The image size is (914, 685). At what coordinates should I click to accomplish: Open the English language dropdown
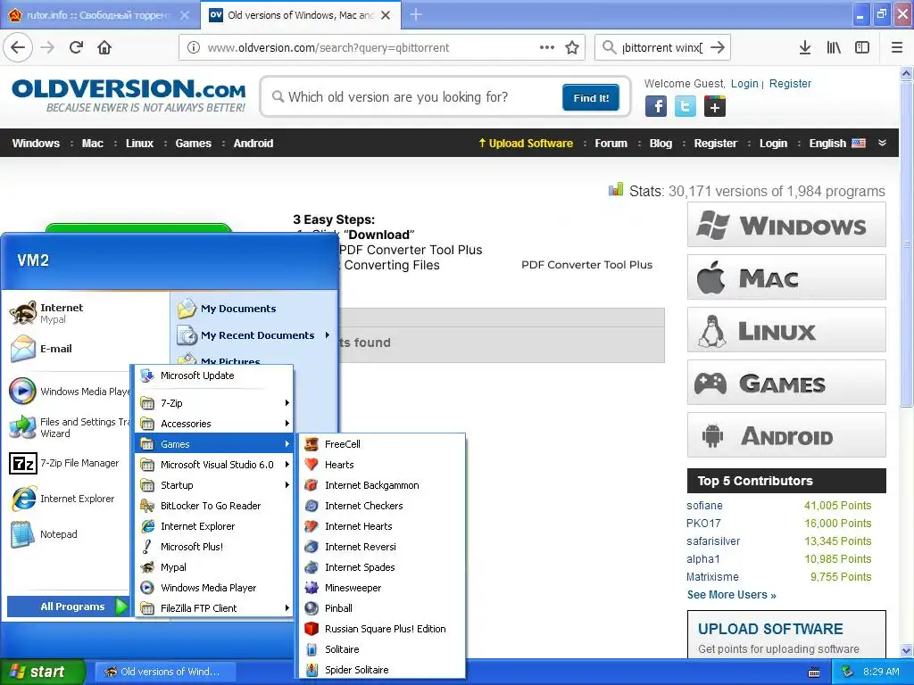tap(837, 144)
